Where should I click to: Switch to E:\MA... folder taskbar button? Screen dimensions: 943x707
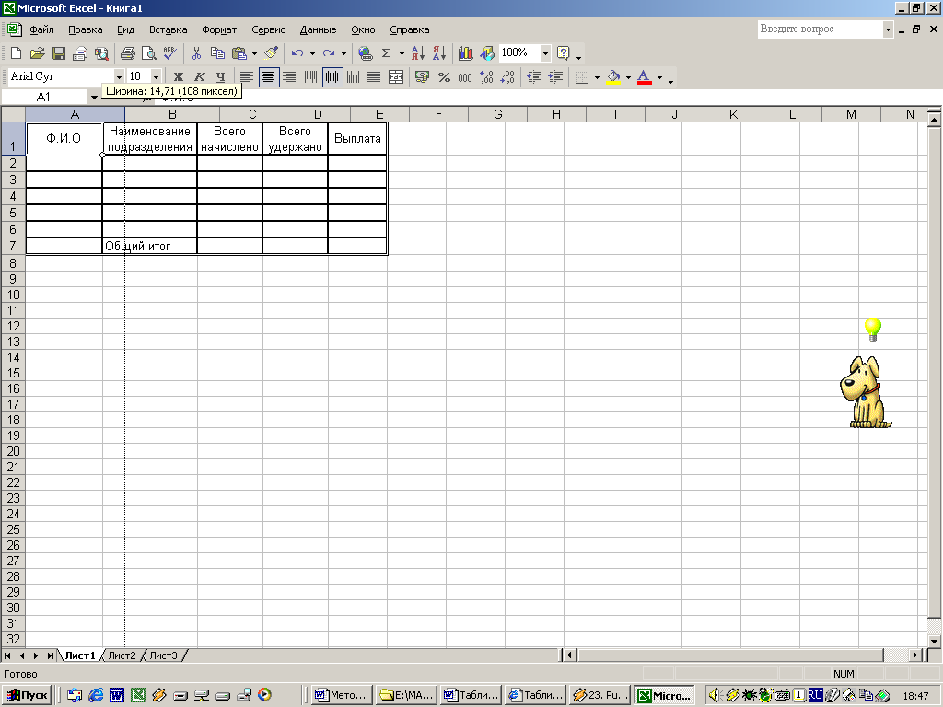click(x=406, y=695)
